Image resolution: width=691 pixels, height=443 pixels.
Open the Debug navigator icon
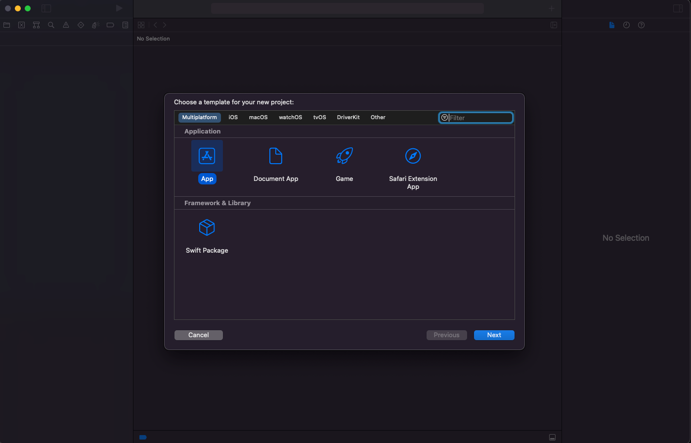(x=96, y=25)
